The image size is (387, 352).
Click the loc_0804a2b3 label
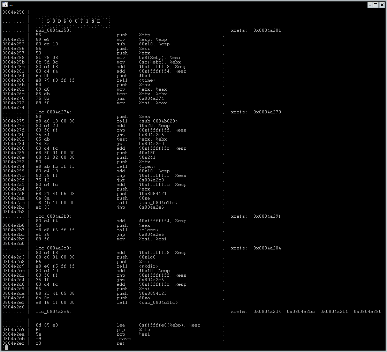tap(54, 216)
